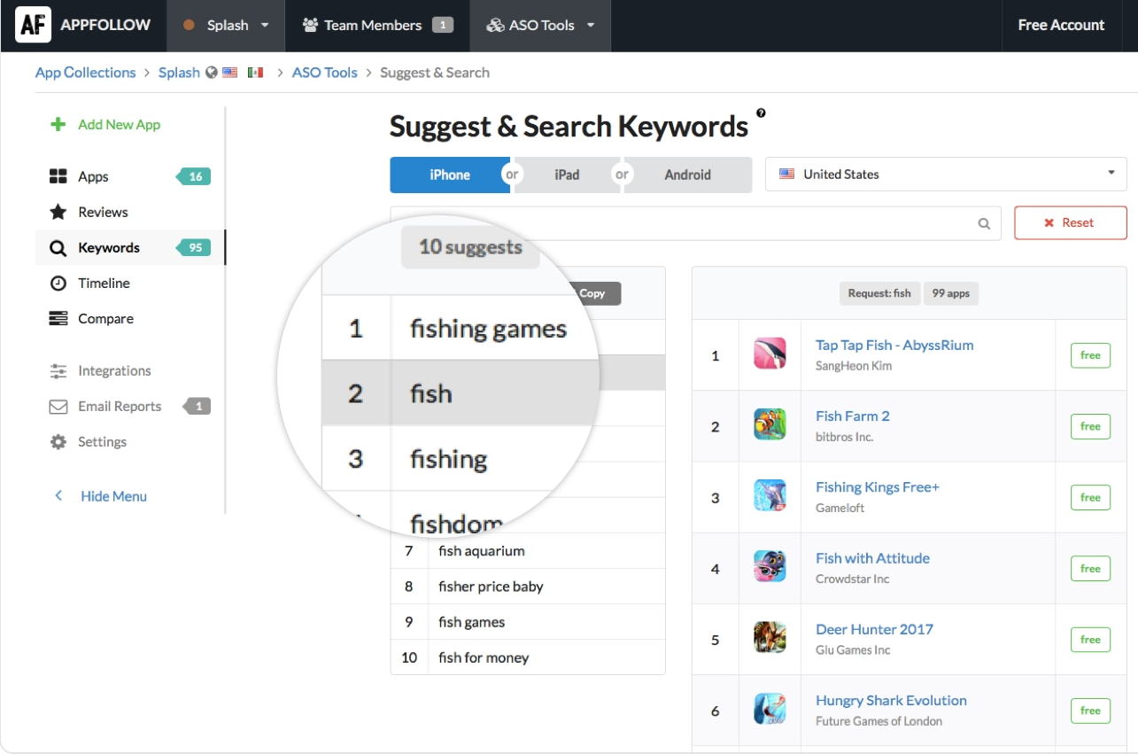Click the AppFollow AF logo

[33, 25]
